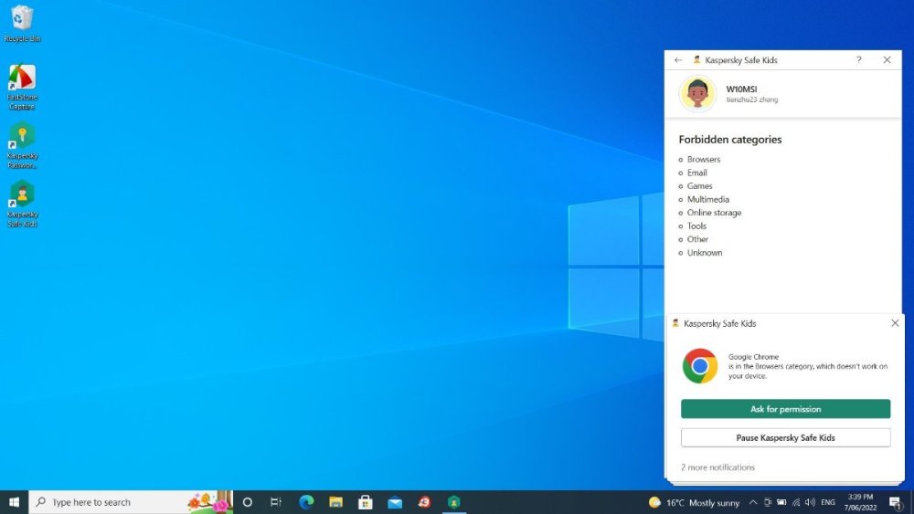The height and width of the screenshot is (514, 914).
Task: Open the Windows Start menu
Action: point(14,502)
